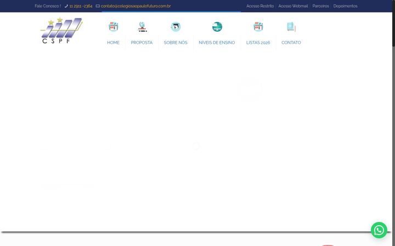This screenshot has width=395, height=246.
Task: Open the SOBRE NÓS menu item
Action: pyautogui.click(x=176, y=43)
